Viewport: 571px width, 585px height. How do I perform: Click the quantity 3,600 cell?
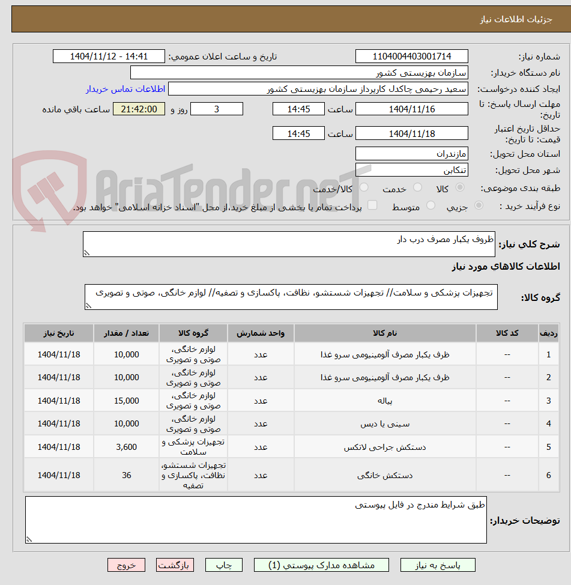pyautogui.click(x=127, y=447)
